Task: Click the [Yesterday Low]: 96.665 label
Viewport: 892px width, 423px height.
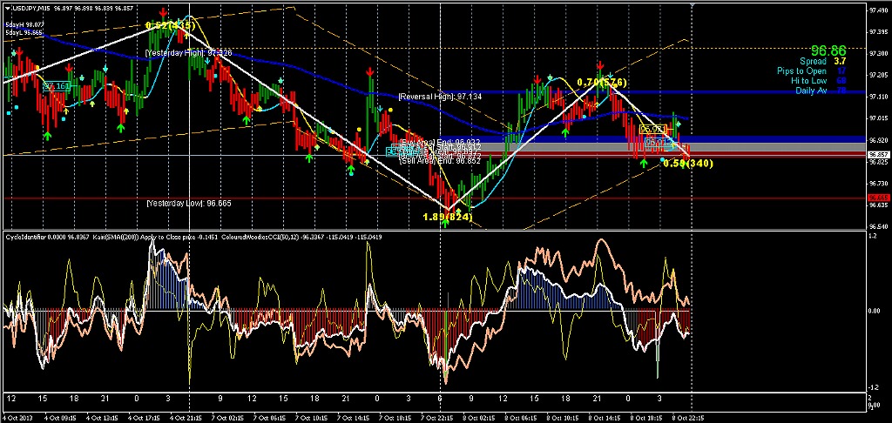Action: 188,203
